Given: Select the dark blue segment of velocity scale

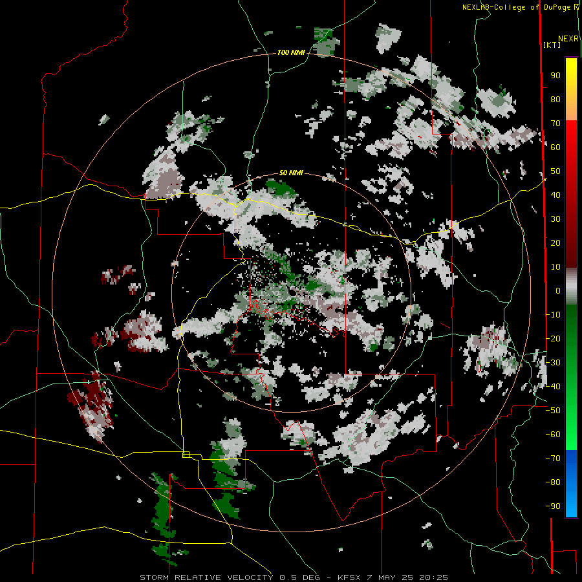Looking at the screenshot, I should click(571, 464).
